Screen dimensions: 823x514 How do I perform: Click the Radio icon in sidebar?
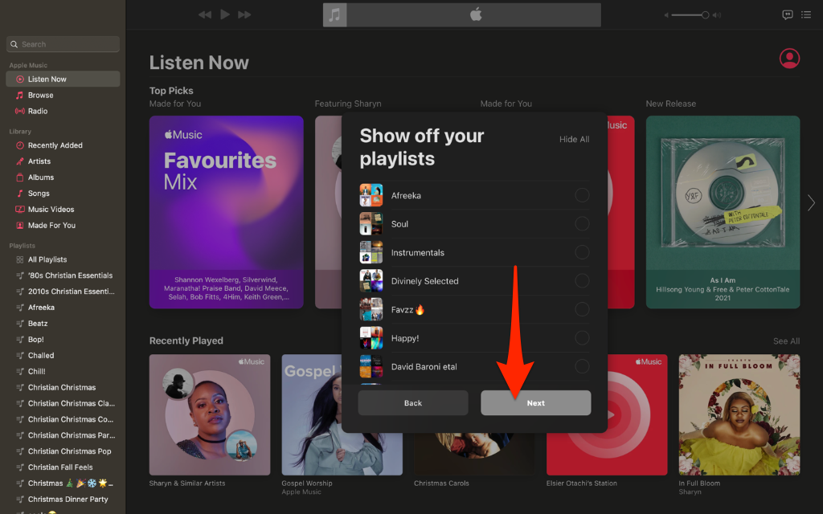click(20, 111)
